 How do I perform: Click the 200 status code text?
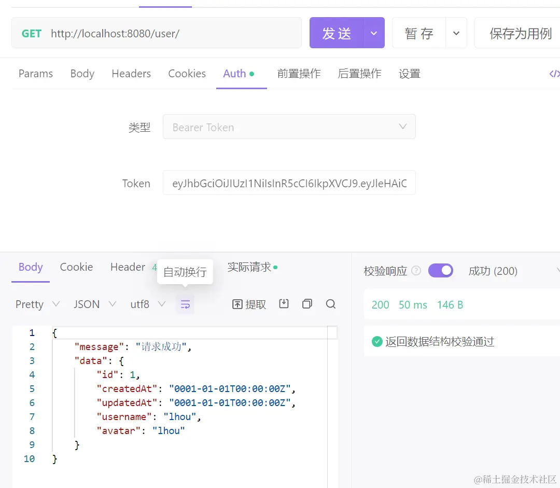(380, 305)
